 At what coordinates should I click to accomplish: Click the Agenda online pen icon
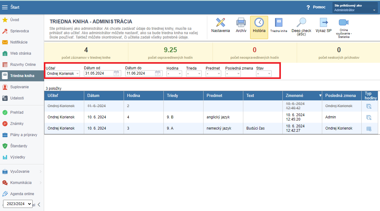pos(5,194)
